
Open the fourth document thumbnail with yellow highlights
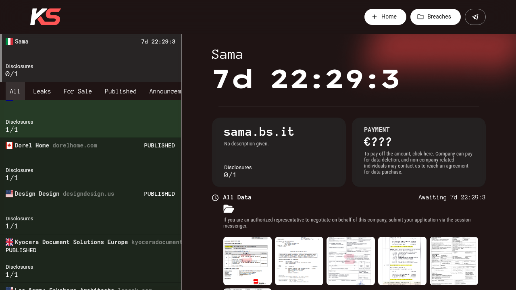[402, 261]
